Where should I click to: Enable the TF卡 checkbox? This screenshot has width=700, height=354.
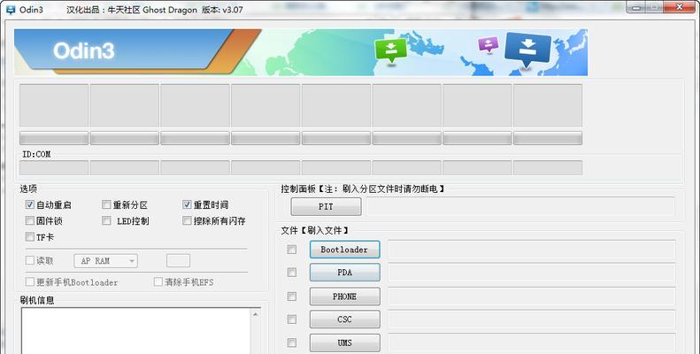coord(30,236)
